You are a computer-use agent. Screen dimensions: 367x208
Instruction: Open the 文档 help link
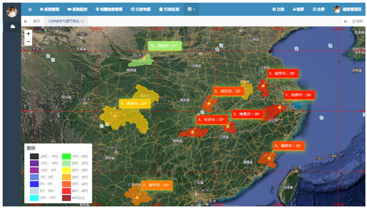[x=278, y=10]
